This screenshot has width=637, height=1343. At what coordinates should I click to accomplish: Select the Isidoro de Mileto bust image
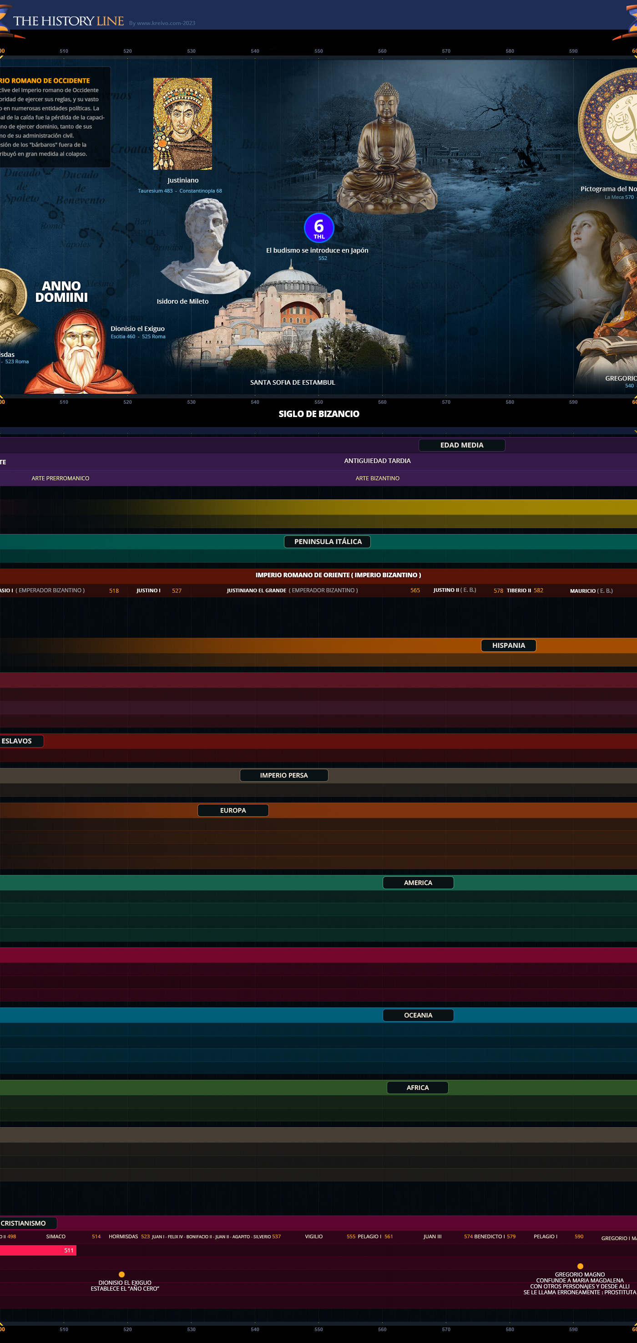coord(205,245)
